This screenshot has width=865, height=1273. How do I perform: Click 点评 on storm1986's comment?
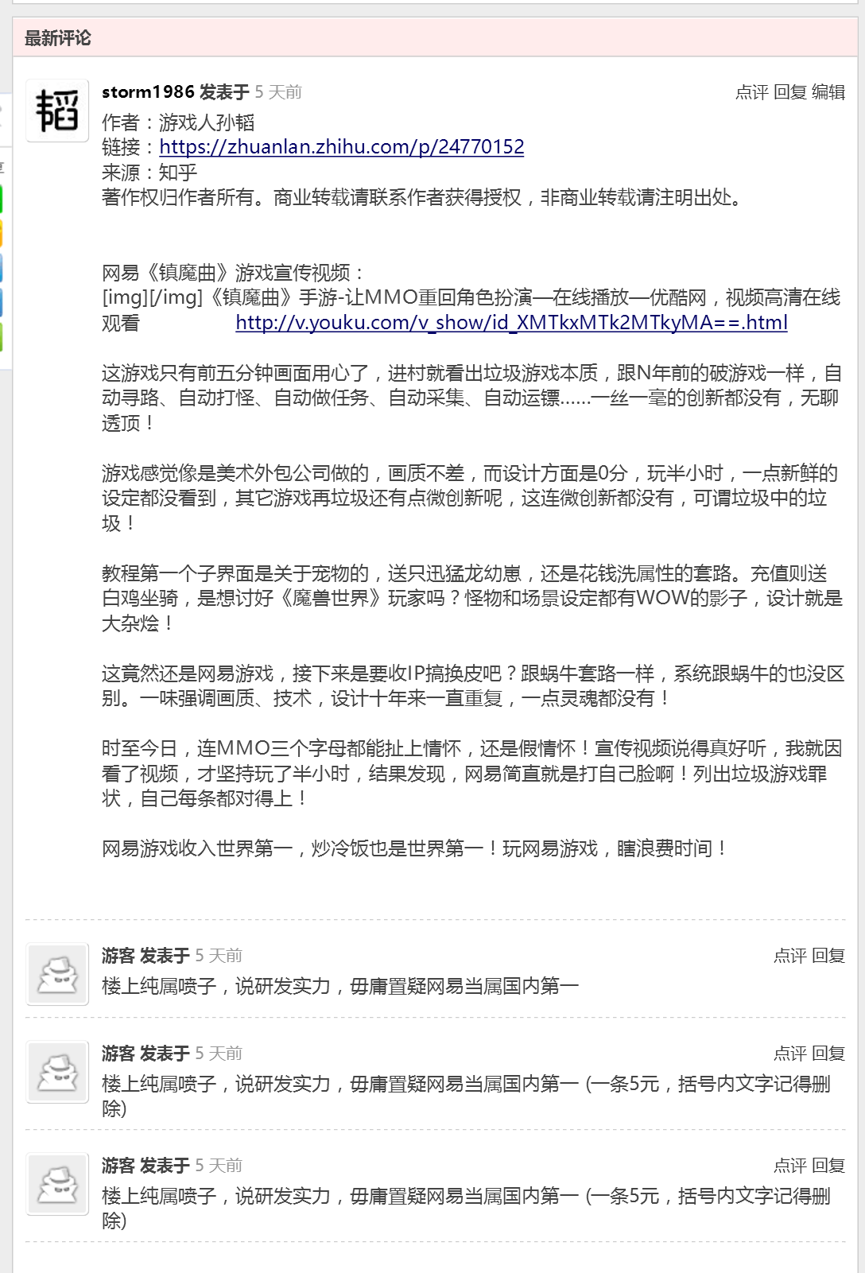[x=751, y=92]
